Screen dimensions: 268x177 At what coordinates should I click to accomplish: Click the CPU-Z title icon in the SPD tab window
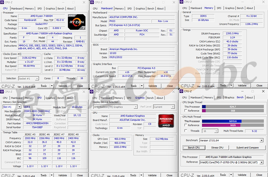[x=2, y=92]
